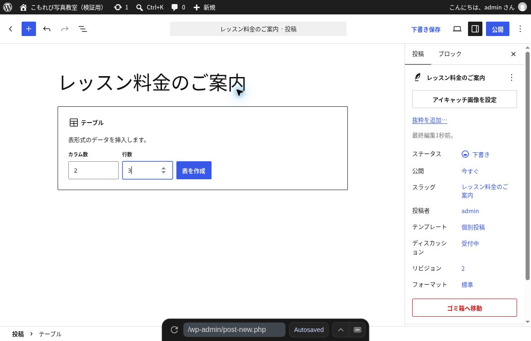
Task: Toggle the blue block inserter plus button
Action: [29, 29]
